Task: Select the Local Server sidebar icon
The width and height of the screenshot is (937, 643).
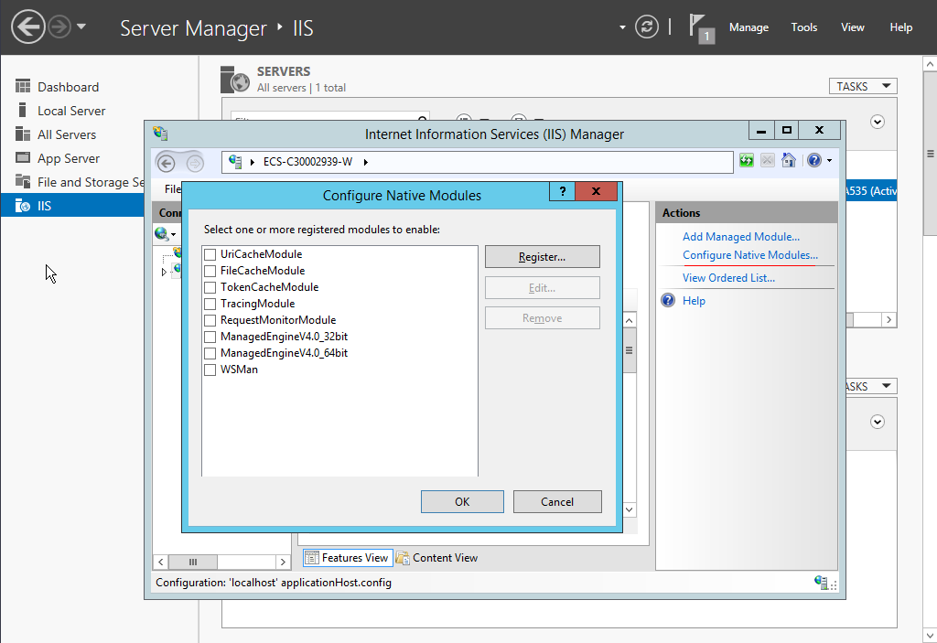Action: coord(23,111)
